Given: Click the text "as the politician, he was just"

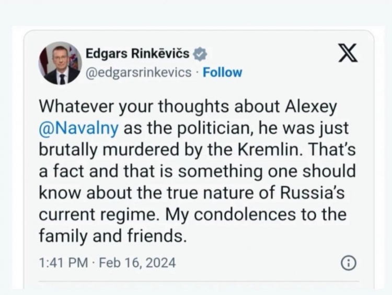Looking at the screenshot, I should (x=236, y=128).
